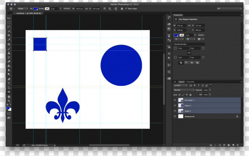Open the Opacity dropdown arrow

210,90
